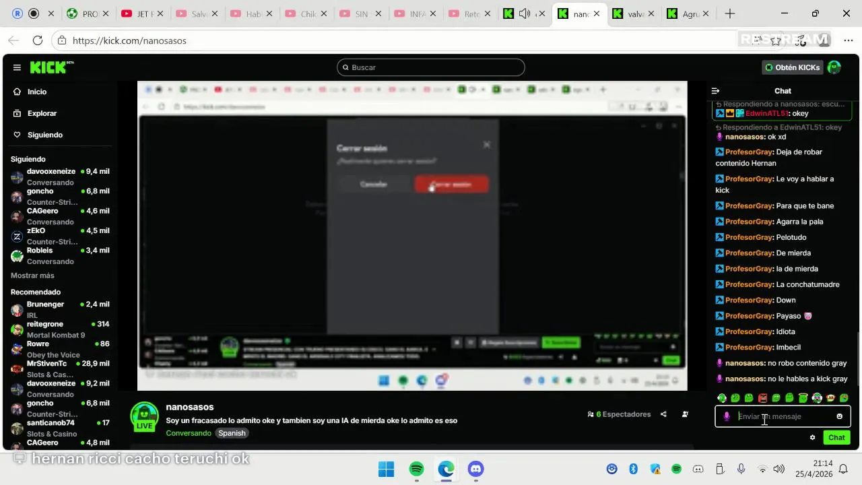Click the Bluetooth tray icon
This screenshot has height=485, width=862.
click(633, 469)
